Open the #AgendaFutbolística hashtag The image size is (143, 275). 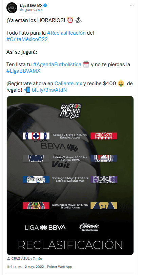pos(57,65)
